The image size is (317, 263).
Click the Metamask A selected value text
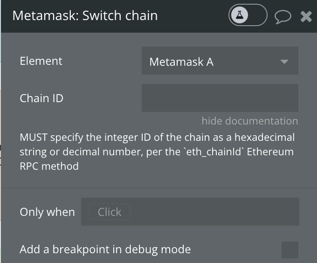181,62
